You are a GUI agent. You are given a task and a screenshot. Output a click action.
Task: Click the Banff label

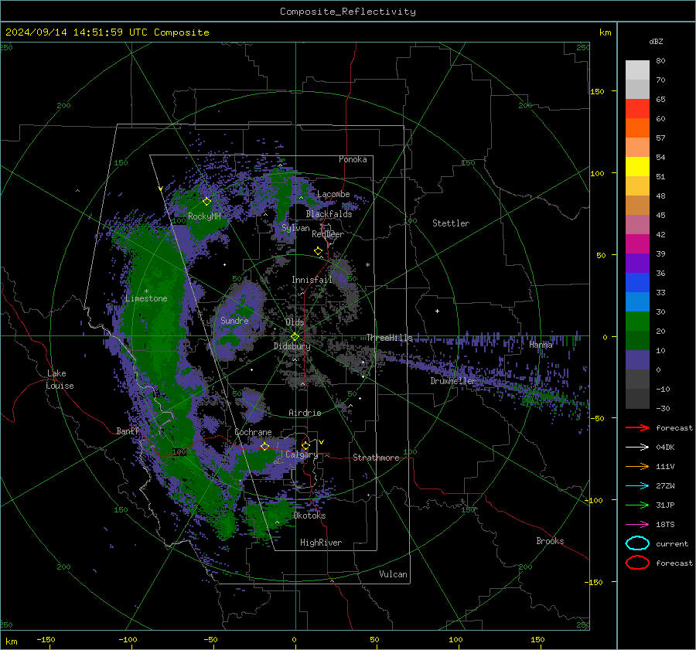click(128, 430)
